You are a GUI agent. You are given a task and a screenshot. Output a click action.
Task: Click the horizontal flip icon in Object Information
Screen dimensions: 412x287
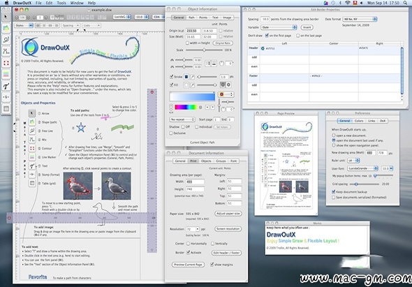[208, 64]
